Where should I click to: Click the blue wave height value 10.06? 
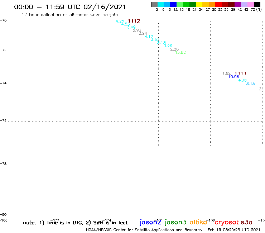[x=234, y=77]
